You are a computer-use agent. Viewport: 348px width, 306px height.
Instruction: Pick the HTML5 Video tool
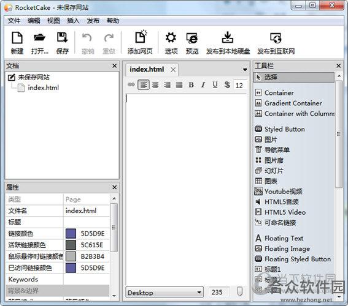click(280, 212)
